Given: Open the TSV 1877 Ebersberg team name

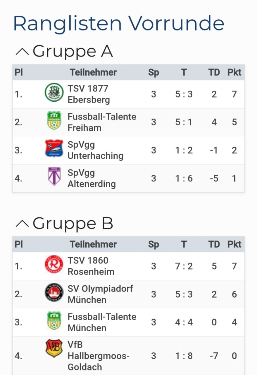Looking at the screenshot, I should pos(89,94).
